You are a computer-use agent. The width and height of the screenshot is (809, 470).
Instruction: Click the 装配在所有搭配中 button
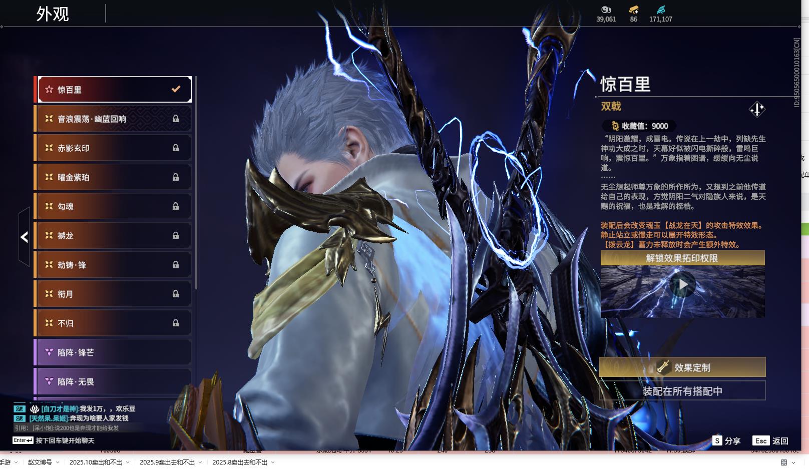pyautogui.click(x=682, y=391)
